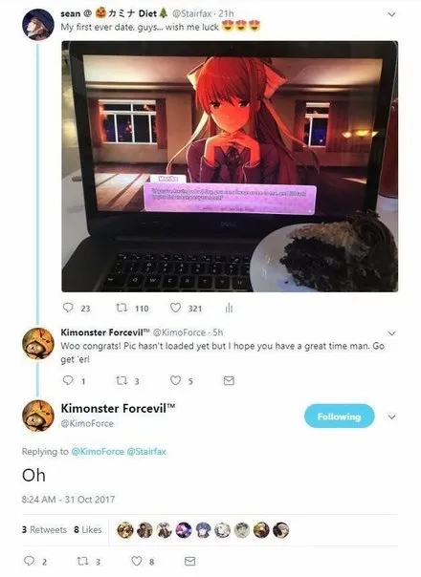The image size is (421, 577).
Task: Click the first liker avatar in the likes row
Action: 125,530
